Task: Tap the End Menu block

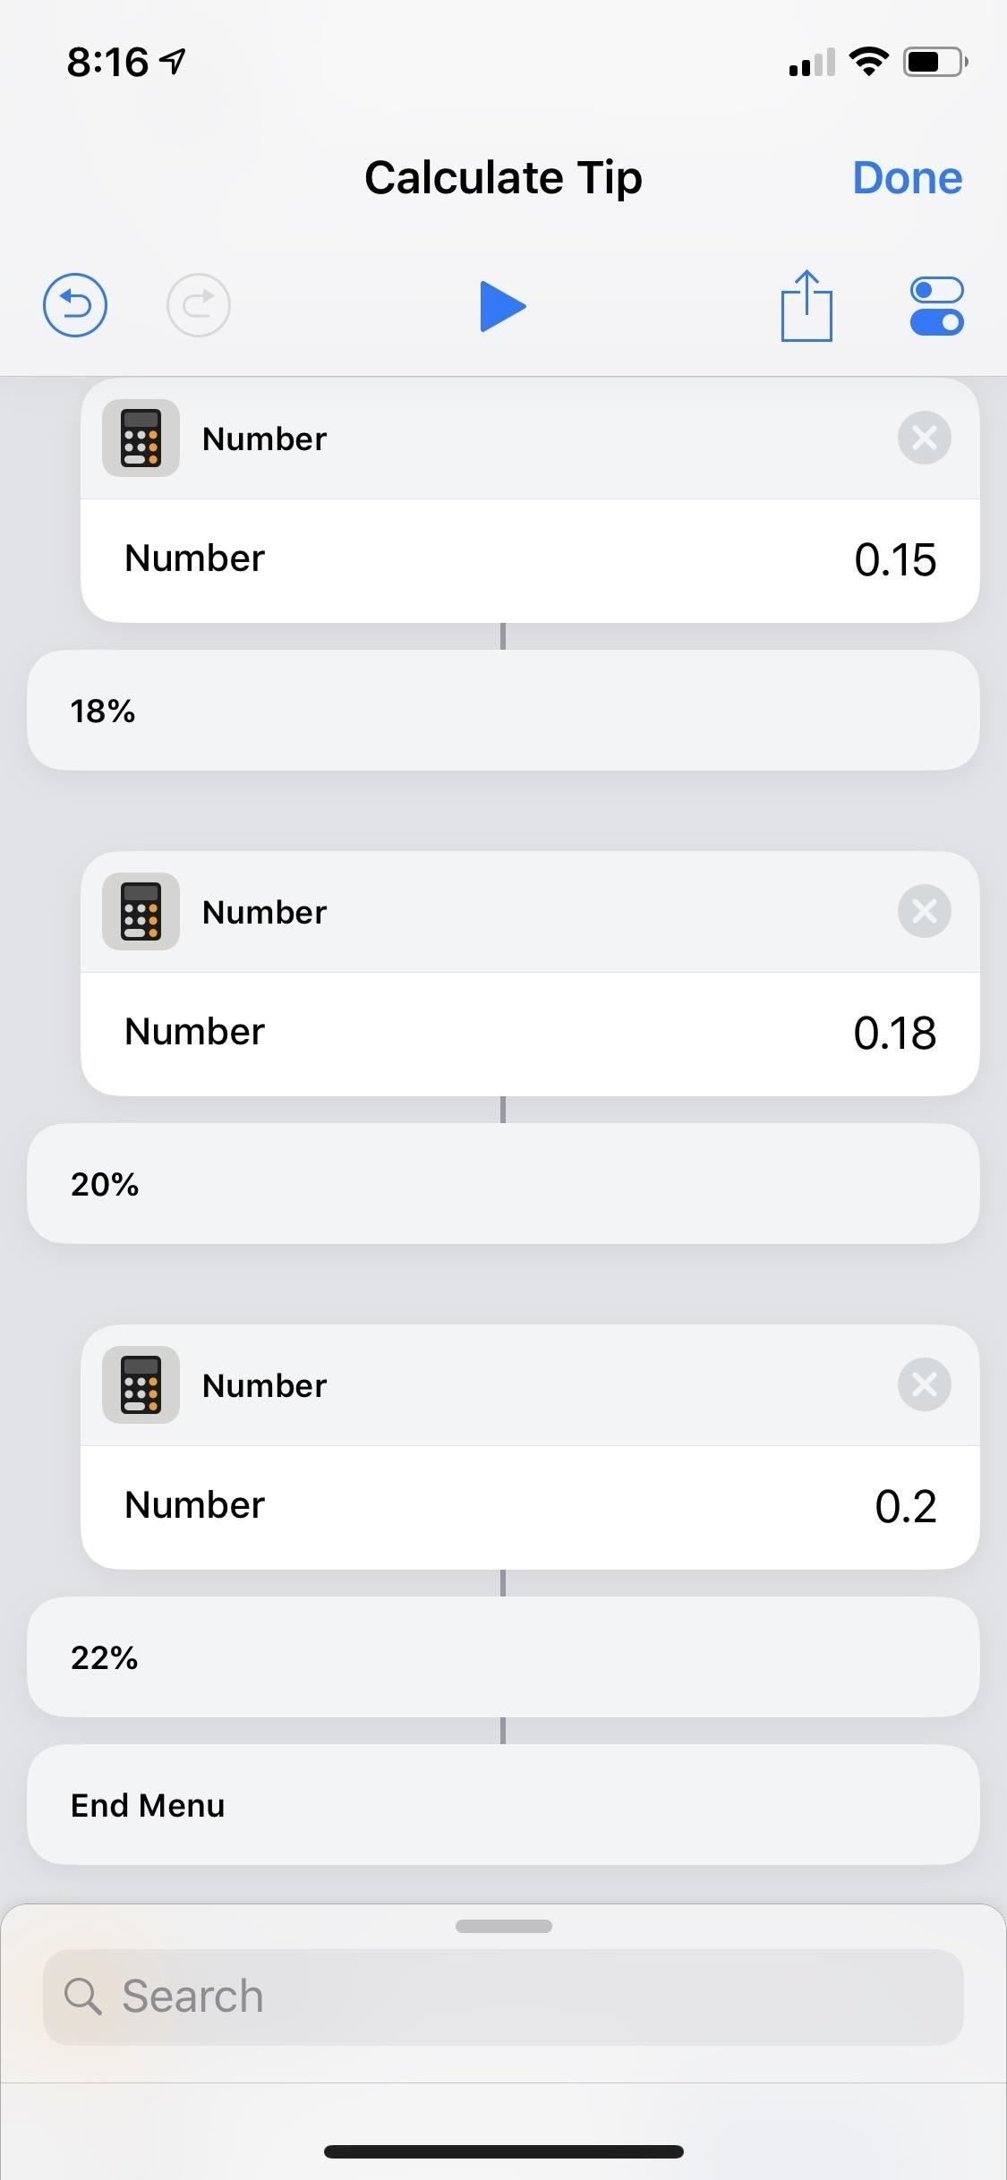Action: point(503,1805)
